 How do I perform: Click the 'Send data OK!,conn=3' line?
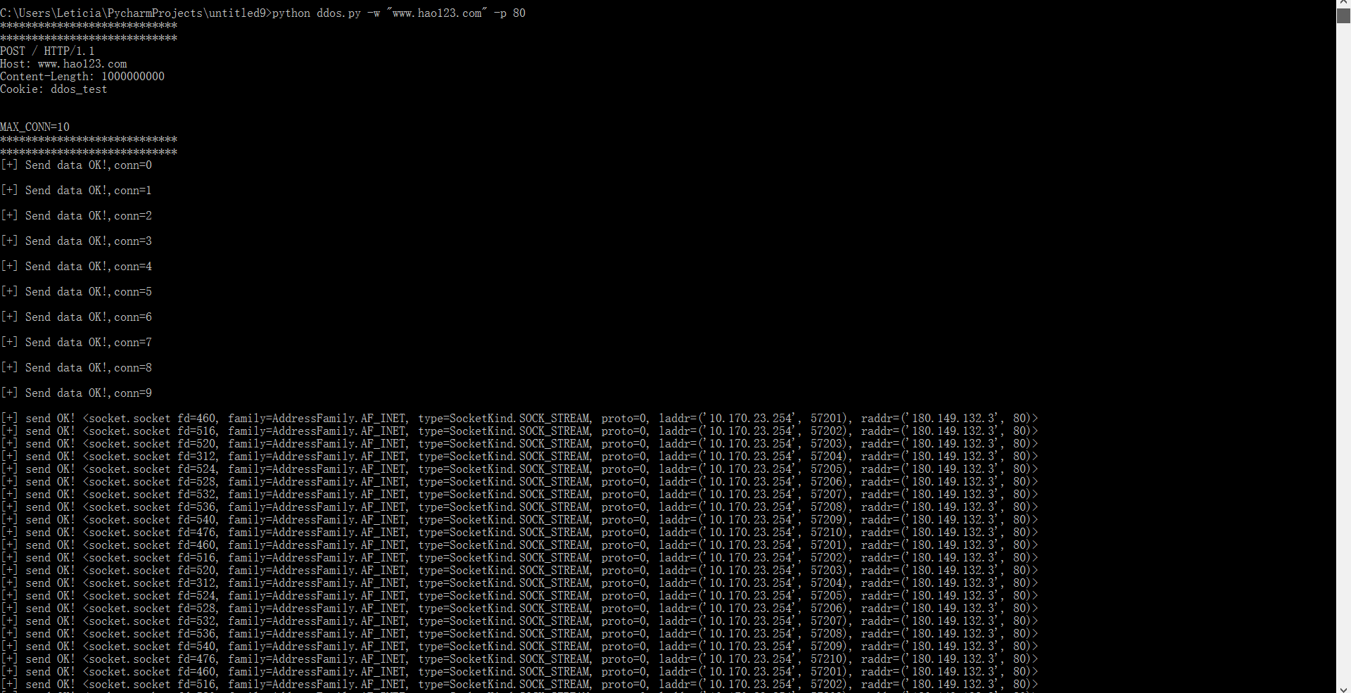pyautogui.click(x=76, y=241)
